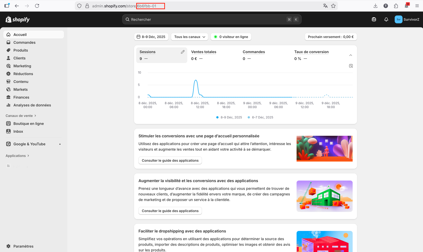
Task: Open the chart report icon
Action: pos(351,66)
